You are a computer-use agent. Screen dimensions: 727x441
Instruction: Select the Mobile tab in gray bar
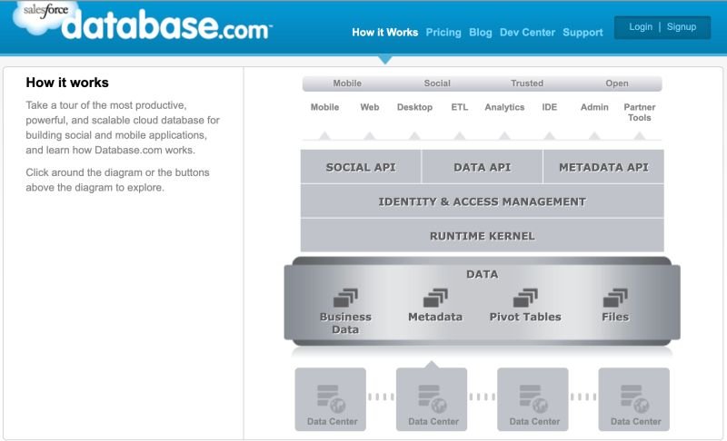pos(347,83)
